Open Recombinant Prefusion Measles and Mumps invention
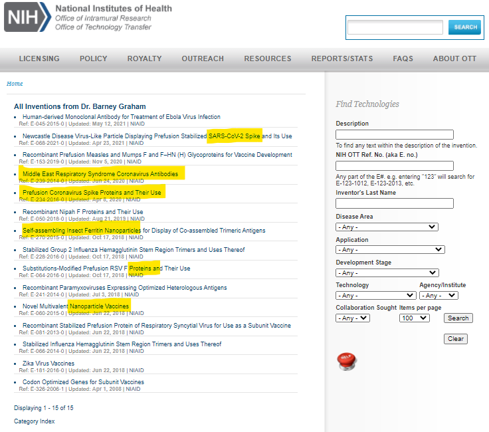The height and width of the screenshot is (432, 489). [157, 155]
